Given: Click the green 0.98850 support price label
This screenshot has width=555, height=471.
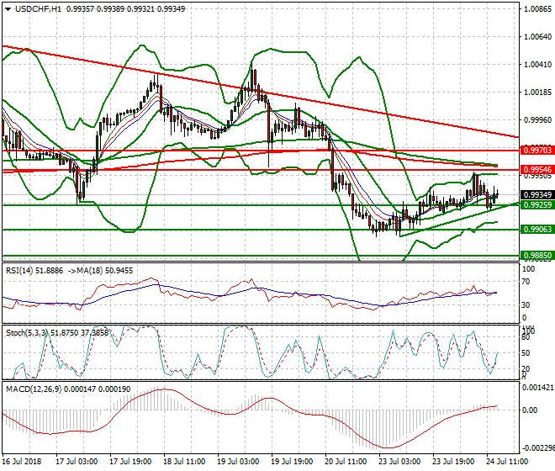Looking at the screenshot, I should 537,256.
